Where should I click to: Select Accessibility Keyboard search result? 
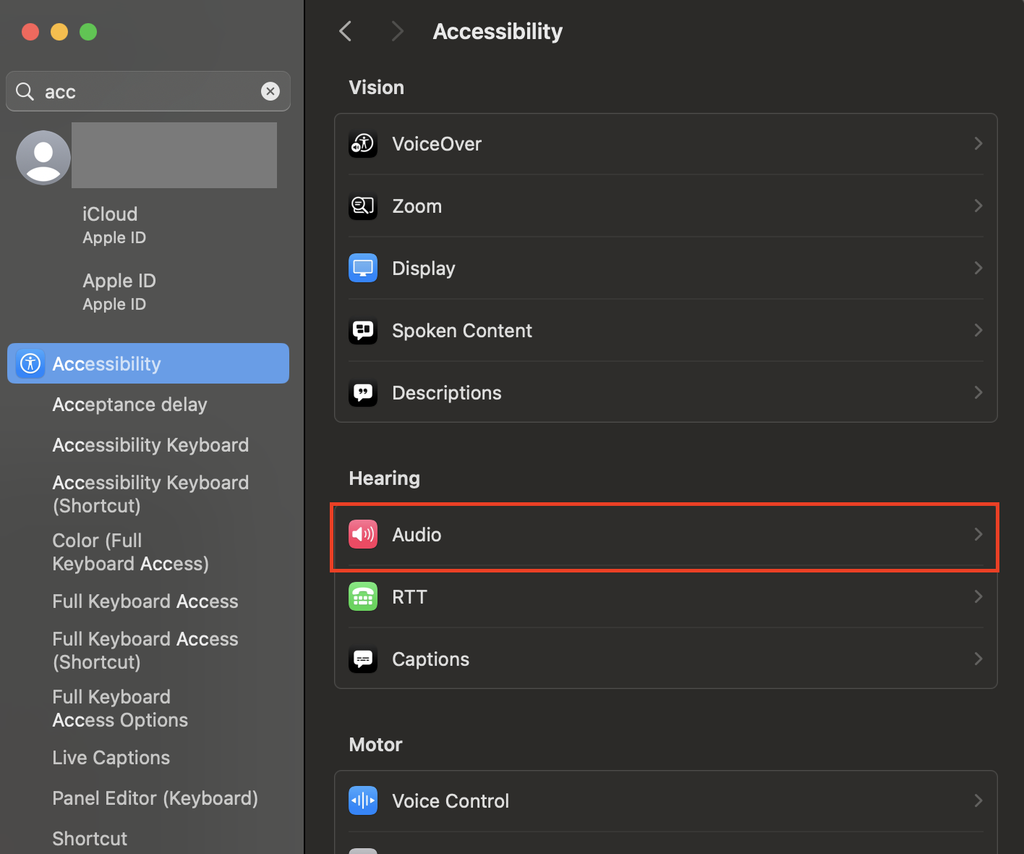150,445
